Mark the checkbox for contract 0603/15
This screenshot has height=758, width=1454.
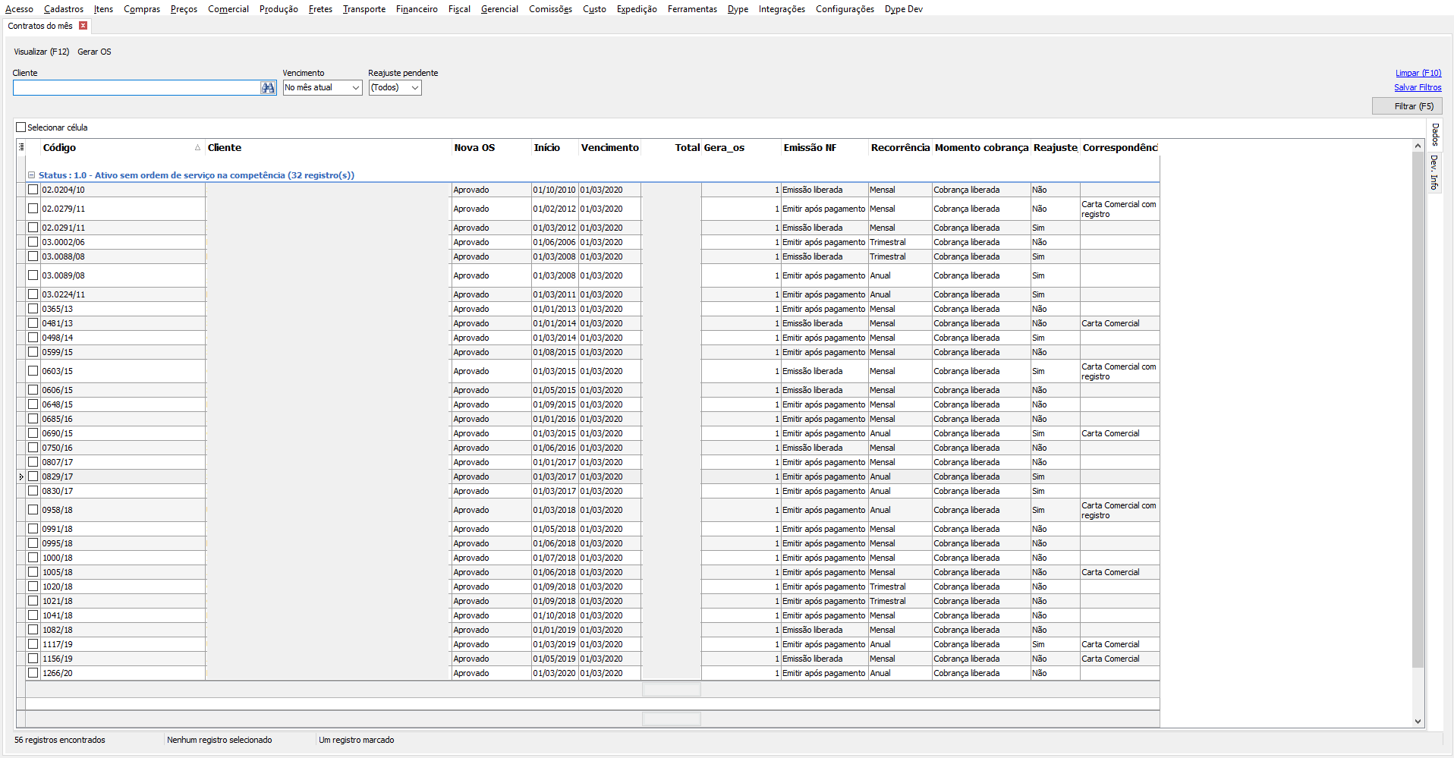coord(33,371)
